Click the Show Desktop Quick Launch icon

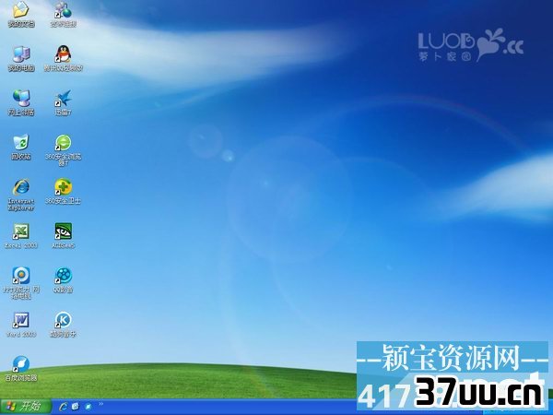click(x=76, y=407)
